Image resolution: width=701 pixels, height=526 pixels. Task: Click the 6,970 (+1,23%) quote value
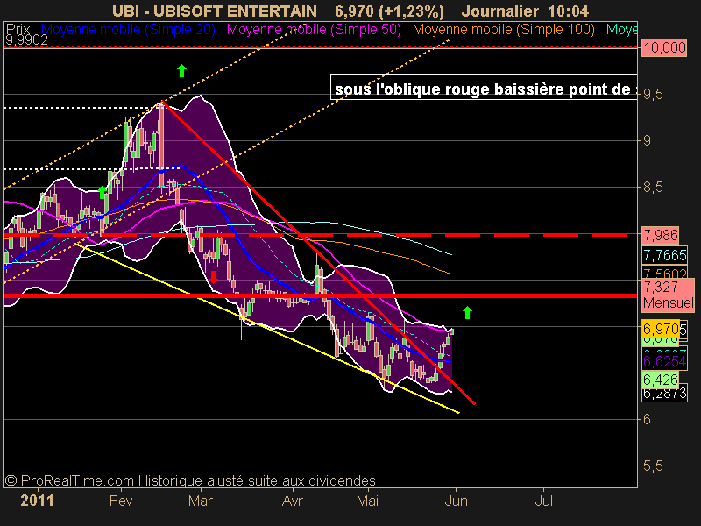point(389,11)
